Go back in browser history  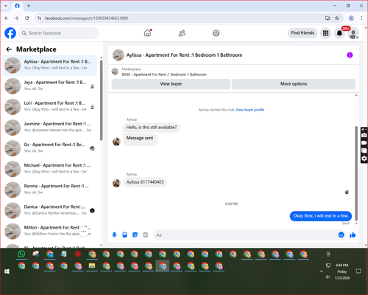coord(7,18)
